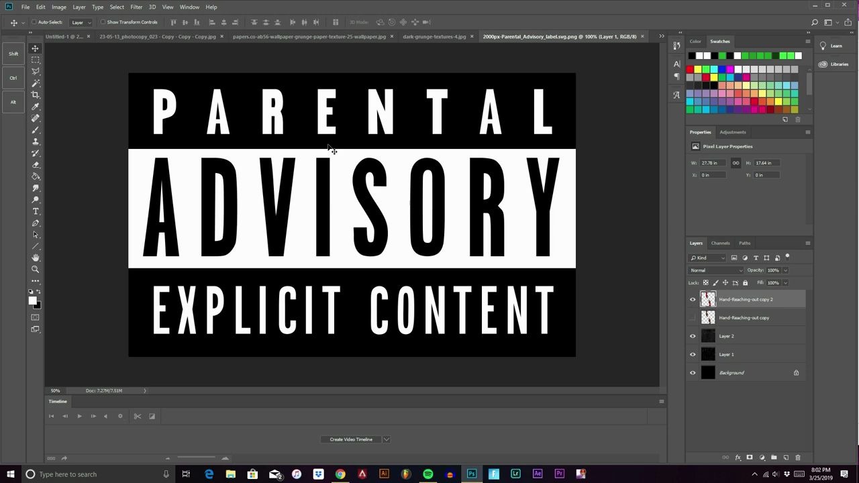Open the Auto-Select Layer dropdown
This screenshot has width=859, height=483.
pyautogui.click(x=81, y=22)
